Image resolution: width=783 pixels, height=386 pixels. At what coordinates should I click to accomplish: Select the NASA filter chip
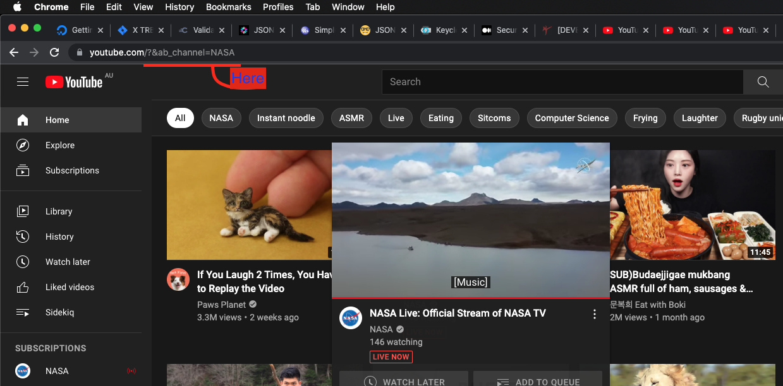pyautogui.click(x=221, y=118)
